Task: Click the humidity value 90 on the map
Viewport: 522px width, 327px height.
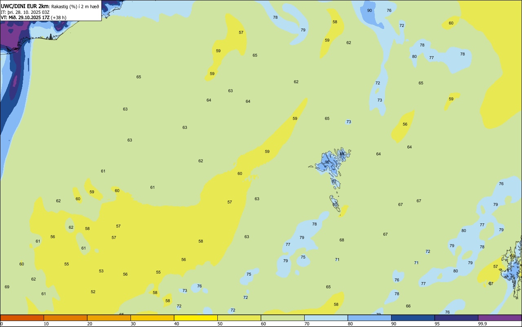Action: tap(369, 11)
